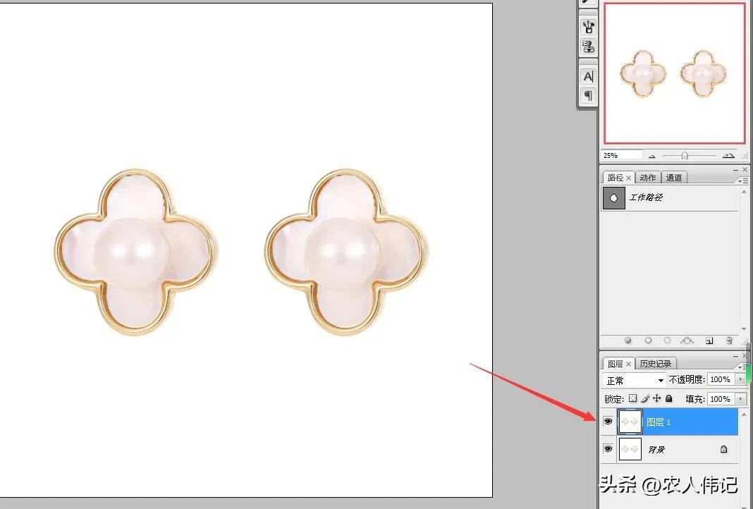
Task: Hide the 背景 layer eye
Action: point(608,449)
